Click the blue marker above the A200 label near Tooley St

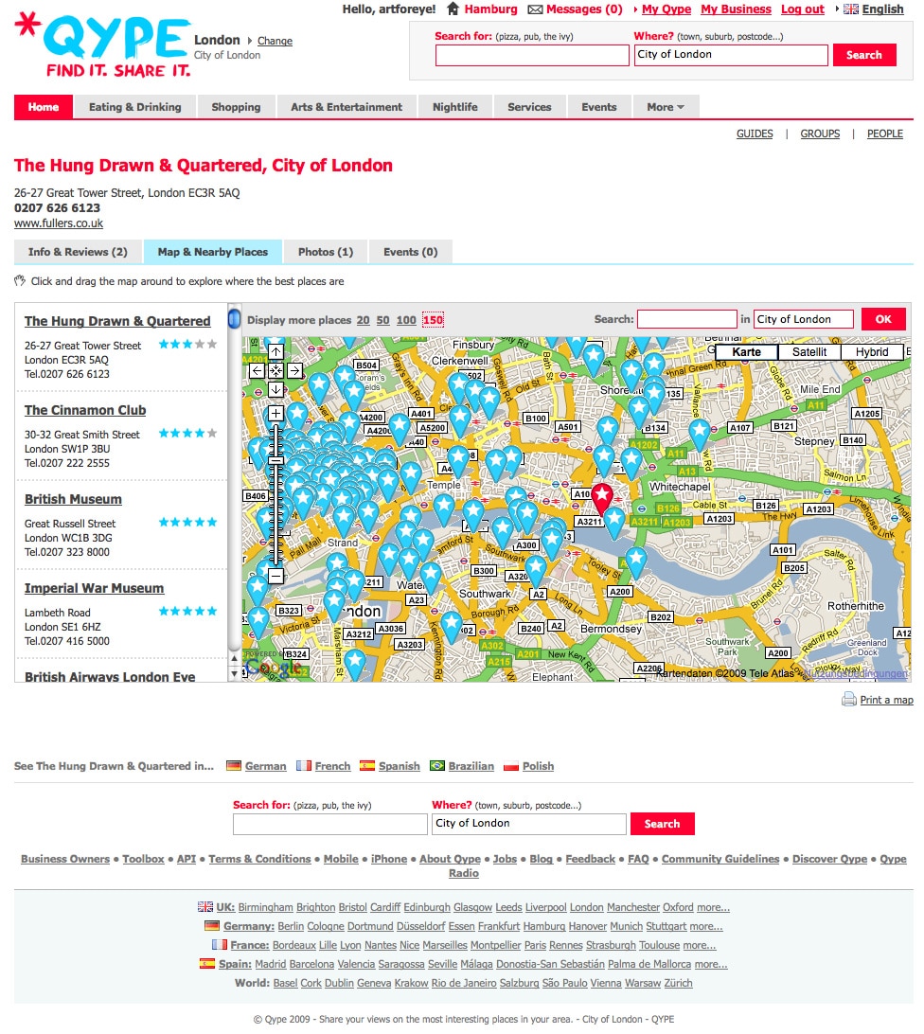tap(635, 563)
